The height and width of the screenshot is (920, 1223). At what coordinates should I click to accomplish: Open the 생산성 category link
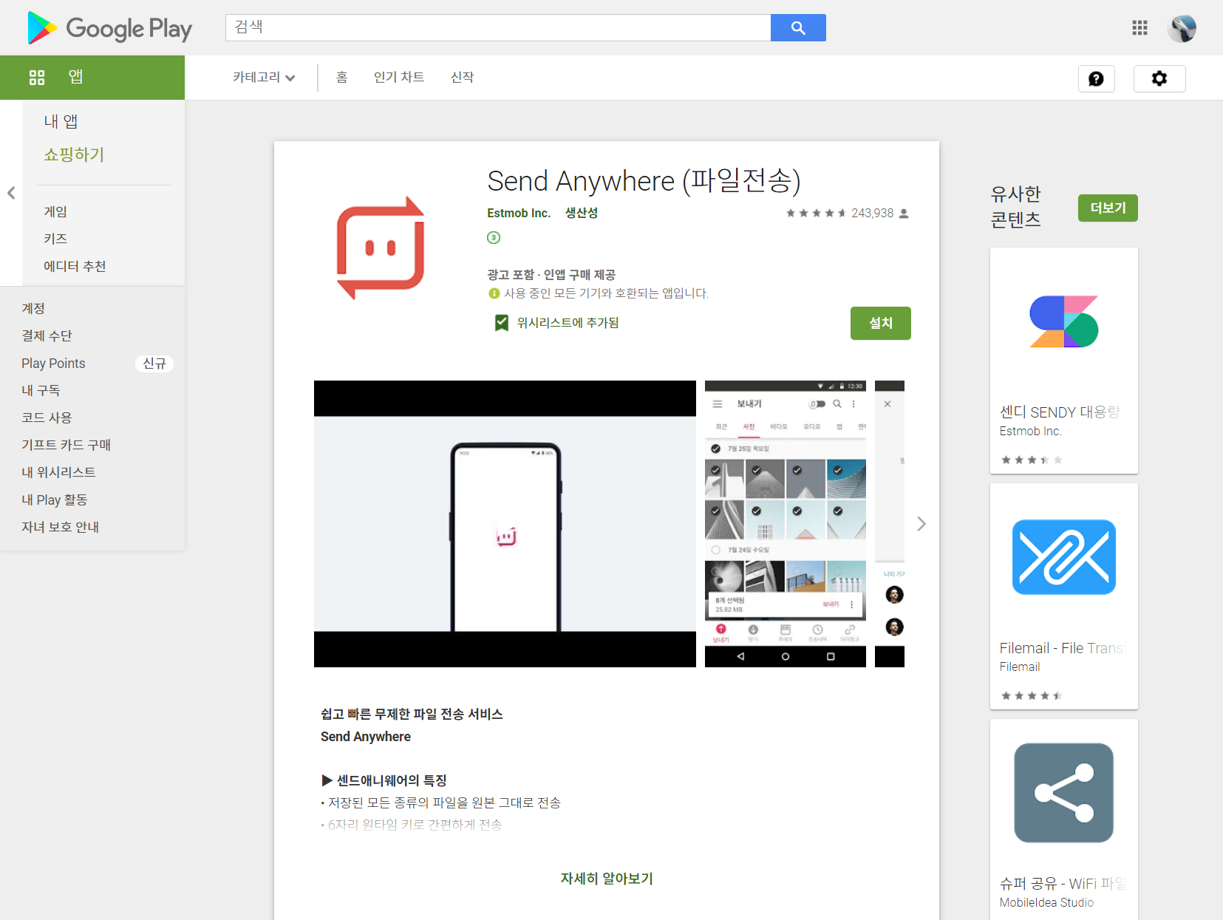coord(582,214)
